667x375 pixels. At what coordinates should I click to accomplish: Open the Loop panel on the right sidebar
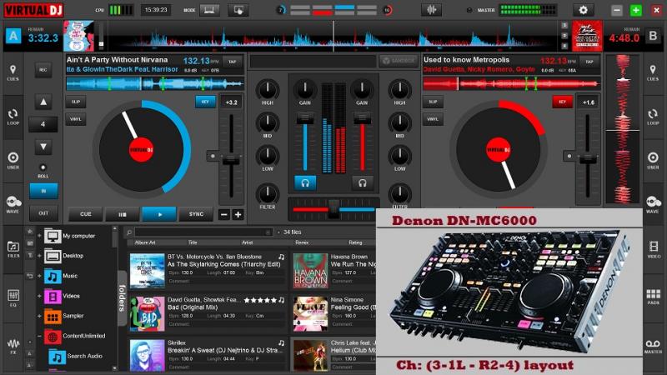pyautogui.click(x=653, y=117)
